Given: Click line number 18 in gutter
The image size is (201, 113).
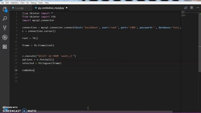Looking at the screenshot, I should tap(16, 70).
